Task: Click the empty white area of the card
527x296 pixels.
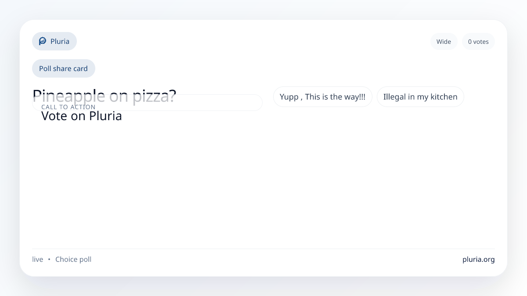Action: click(263, 184)
